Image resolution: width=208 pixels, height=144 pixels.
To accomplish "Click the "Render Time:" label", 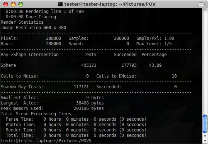I will pyautogui.click(x=21, y=130).
